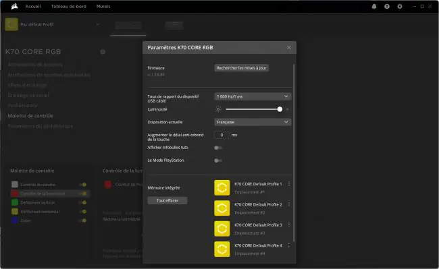Toggle Le Mode PlayStation switch

pos(218,160)
